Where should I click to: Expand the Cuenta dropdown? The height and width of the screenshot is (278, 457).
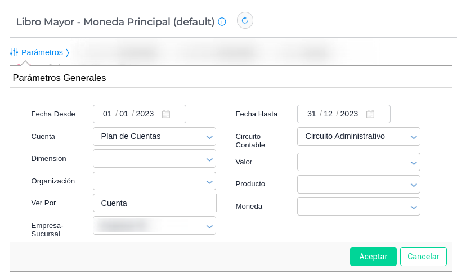(x=209, y=137)
